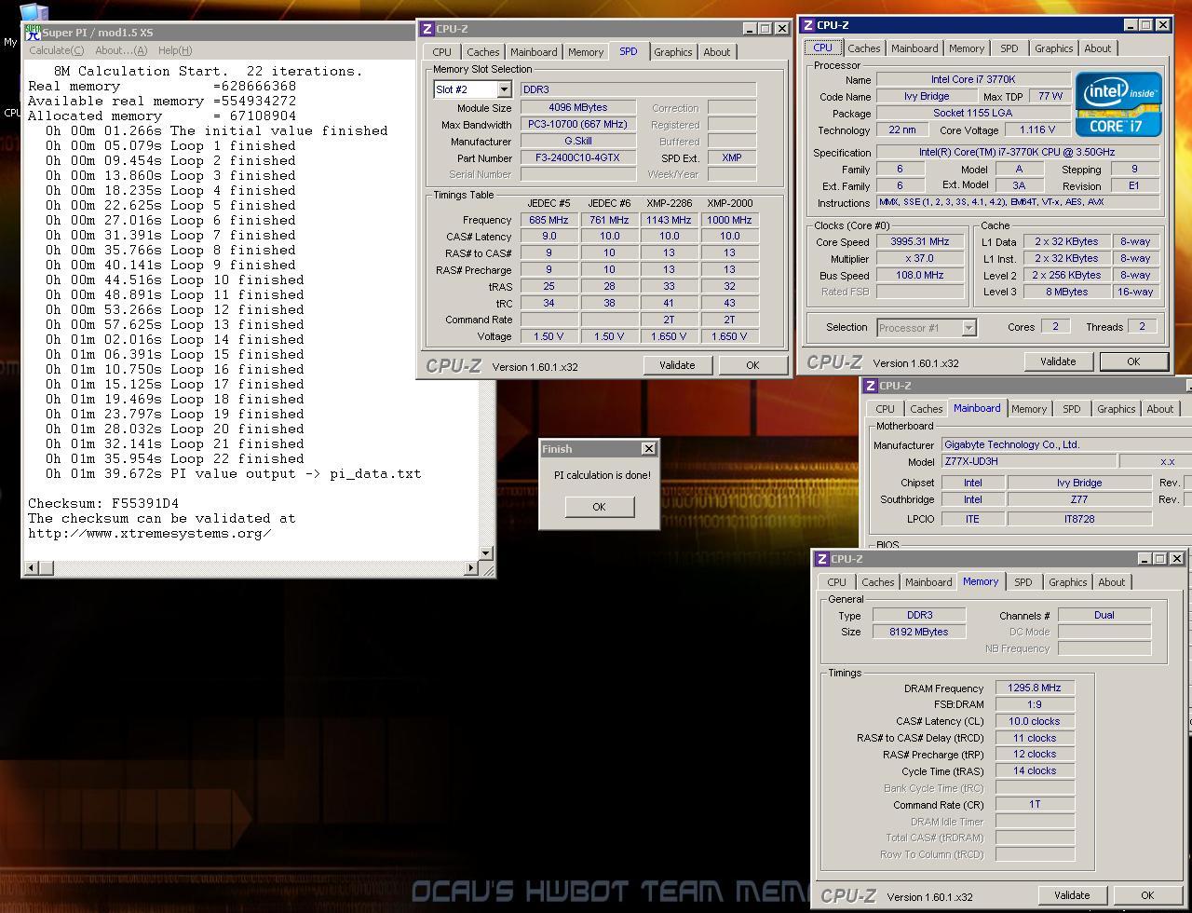Viewport: 1192px width, 913px height.
Task: Open the Help menu in Super PI
Action: (175, 50)
